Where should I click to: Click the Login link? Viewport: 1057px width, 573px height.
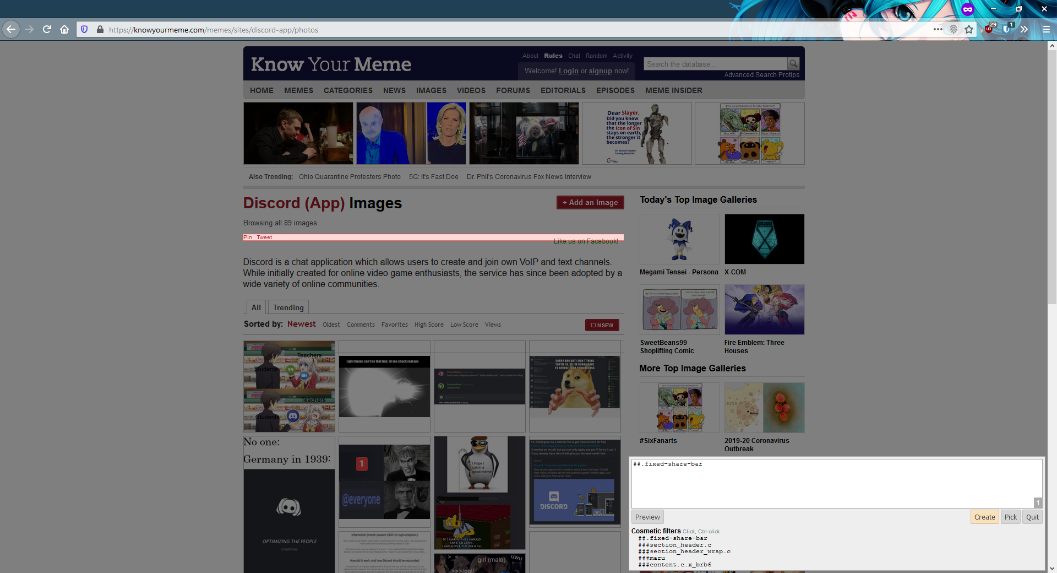(568, 71)
